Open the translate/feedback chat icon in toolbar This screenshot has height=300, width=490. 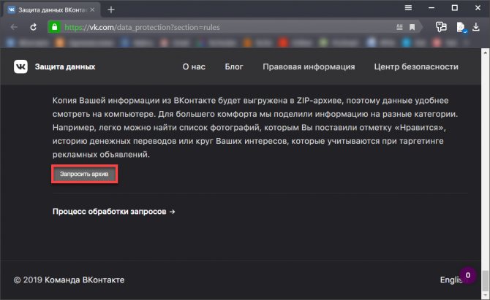441,27
